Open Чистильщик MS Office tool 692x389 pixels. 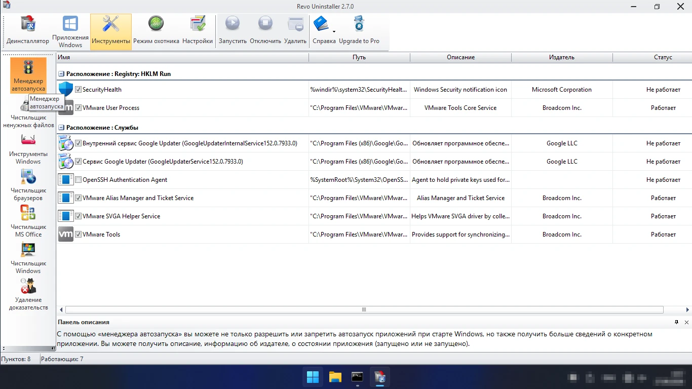28,221
